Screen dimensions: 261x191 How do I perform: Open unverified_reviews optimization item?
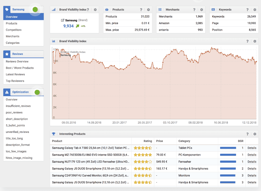tap(17, 132)
